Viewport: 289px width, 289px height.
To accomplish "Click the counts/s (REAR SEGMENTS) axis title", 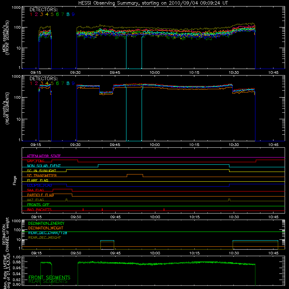I will [x=5, y=108].
